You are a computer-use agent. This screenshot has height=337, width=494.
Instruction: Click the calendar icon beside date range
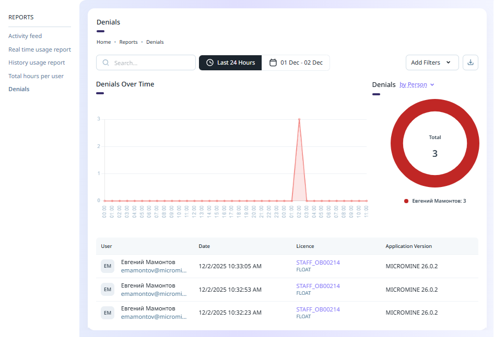tap(273, 63)
